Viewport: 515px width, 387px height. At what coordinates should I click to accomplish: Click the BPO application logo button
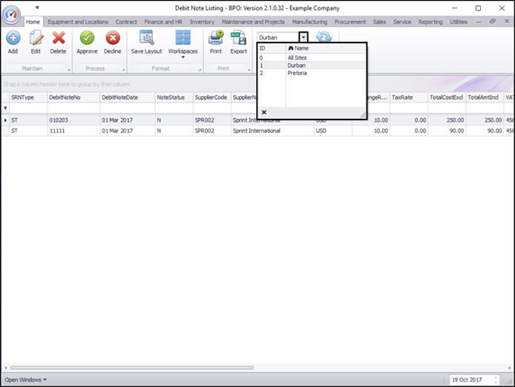(11, 14)
